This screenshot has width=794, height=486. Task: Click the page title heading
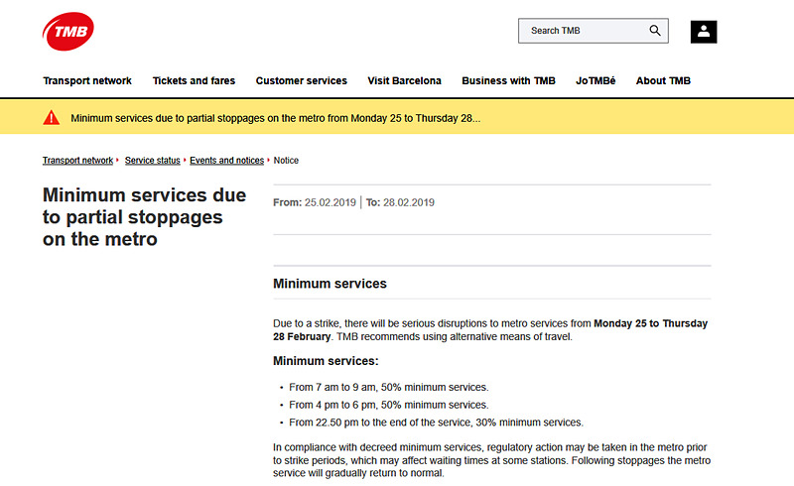coord(144,216)
